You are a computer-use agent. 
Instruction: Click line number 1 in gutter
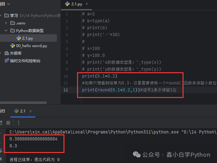(x=67, y=14)
